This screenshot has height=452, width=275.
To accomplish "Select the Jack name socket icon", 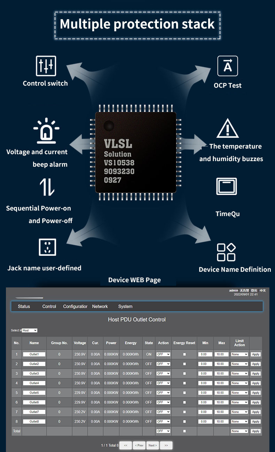I will [47, 247].
